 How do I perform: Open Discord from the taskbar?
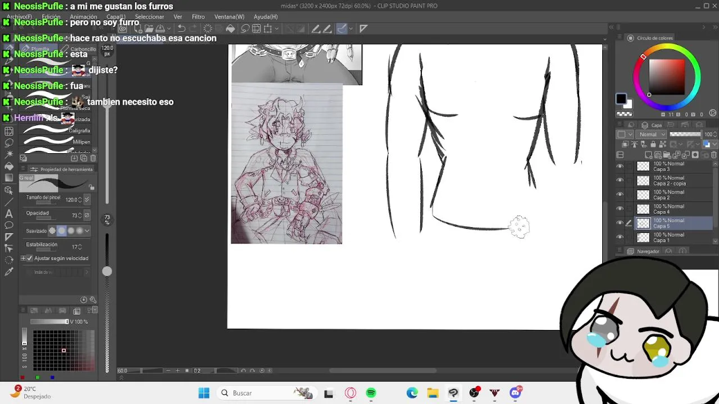coord(516,393)
